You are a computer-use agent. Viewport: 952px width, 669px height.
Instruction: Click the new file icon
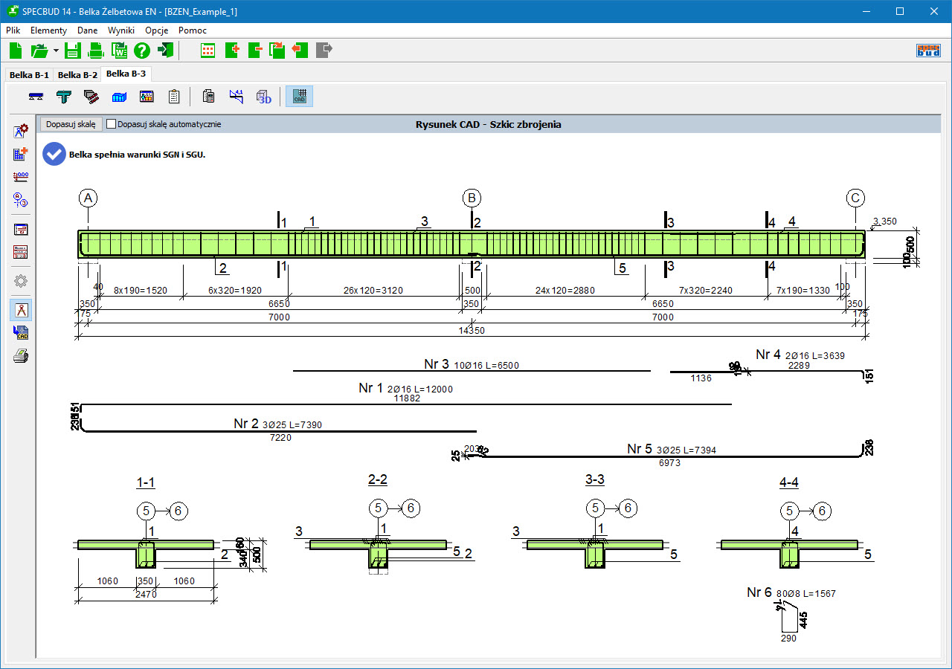[x=16, y=51]
